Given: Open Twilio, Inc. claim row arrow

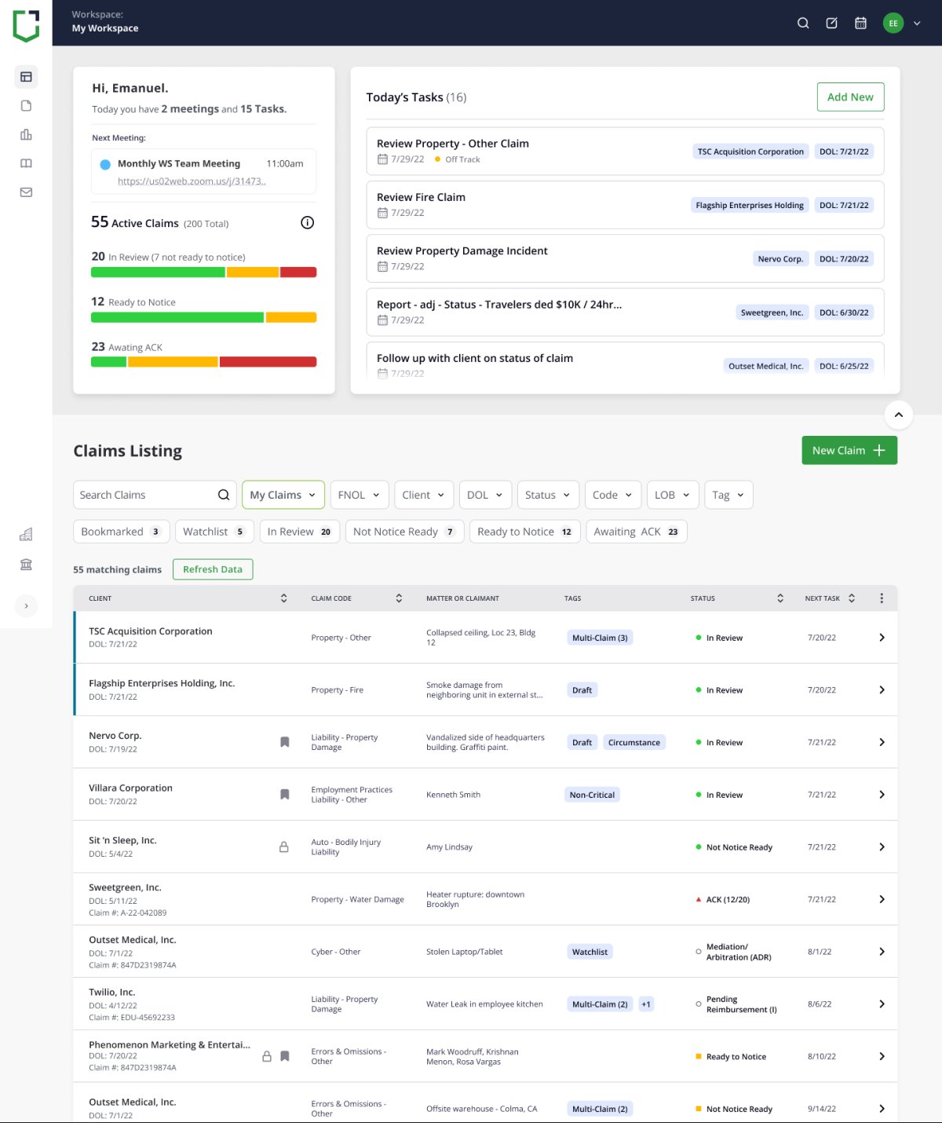Looking at the screenshot, I should [882, 1004].
